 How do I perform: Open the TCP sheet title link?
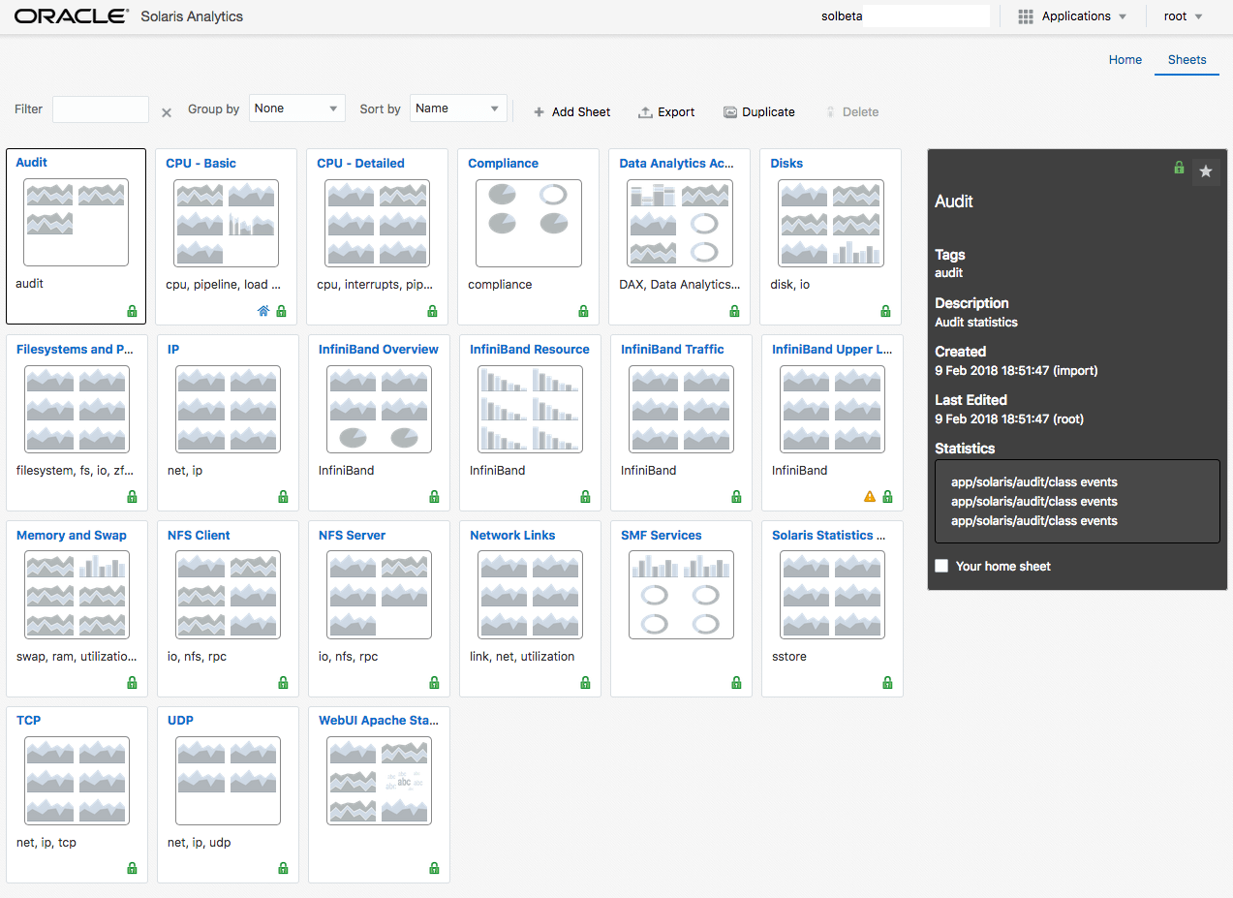29,720
